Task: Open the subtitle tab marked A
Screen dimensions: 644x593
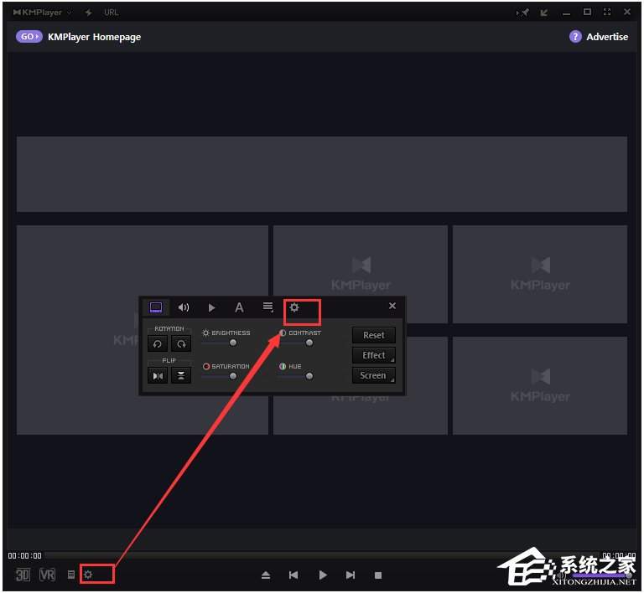Action: coord(239,307)
